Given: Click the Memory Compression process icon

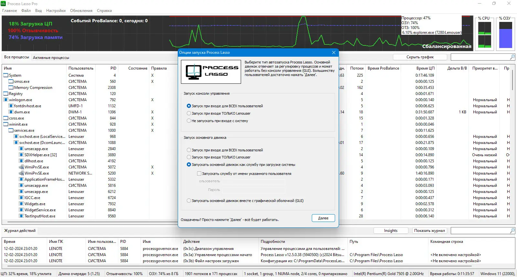Looking at the screenshot, I should coord(11,88).
